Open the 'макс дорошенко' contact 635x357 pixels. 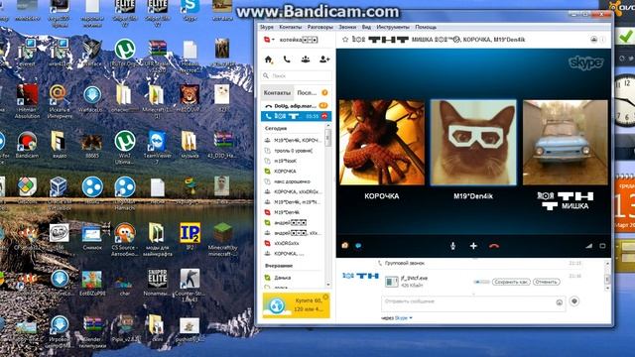tap(294, 181)
